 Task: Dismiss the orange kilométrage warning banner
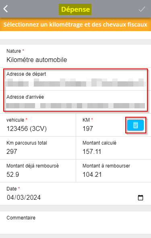75,25
